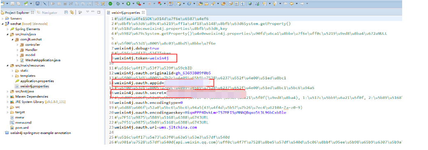Collapse All in Project Explorer
Viewport: 428px width, 150px height.
coord(66,13)
